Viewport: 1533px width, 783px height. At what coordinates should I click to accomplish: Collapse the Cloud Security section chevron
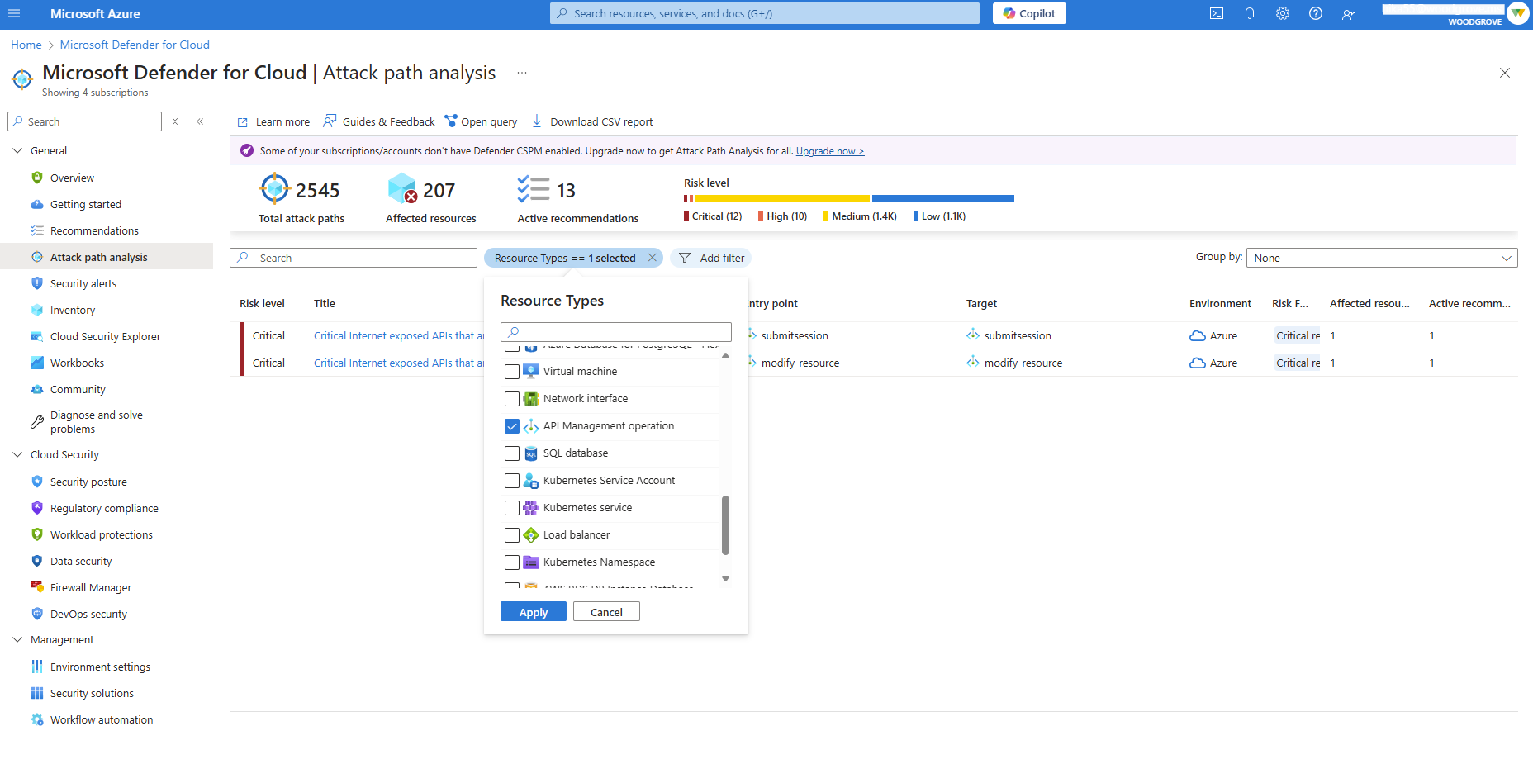(17, 454)
